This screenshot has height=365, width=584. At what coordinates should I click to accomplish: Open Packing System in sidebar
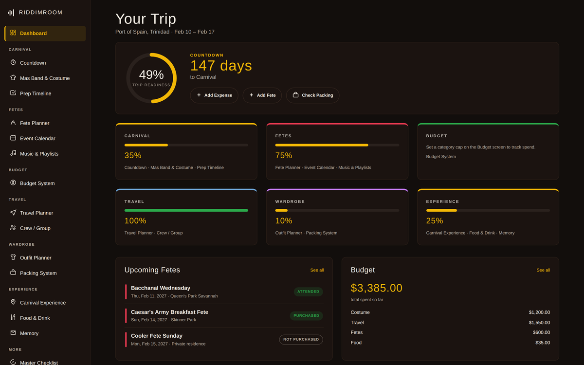tap(45, 273)
